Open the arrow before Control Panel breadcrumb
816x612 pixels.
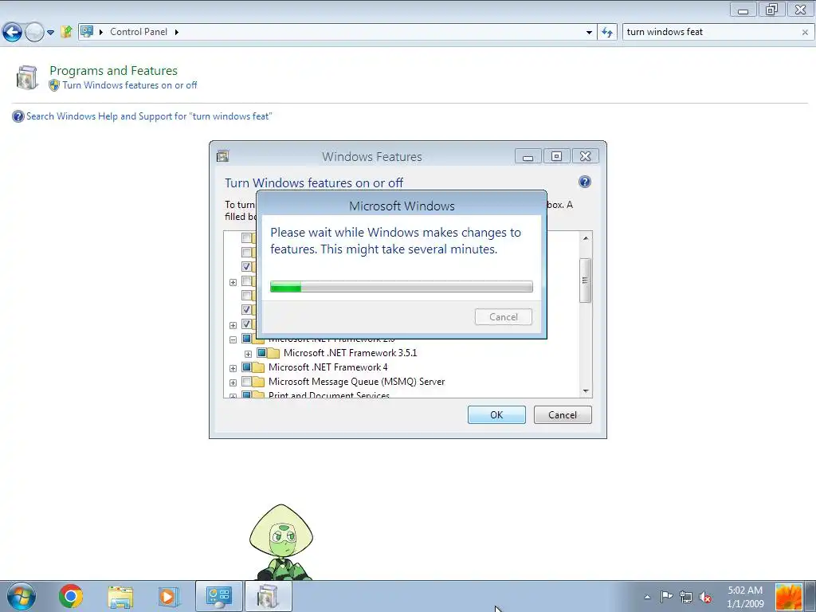click(101, 32)
